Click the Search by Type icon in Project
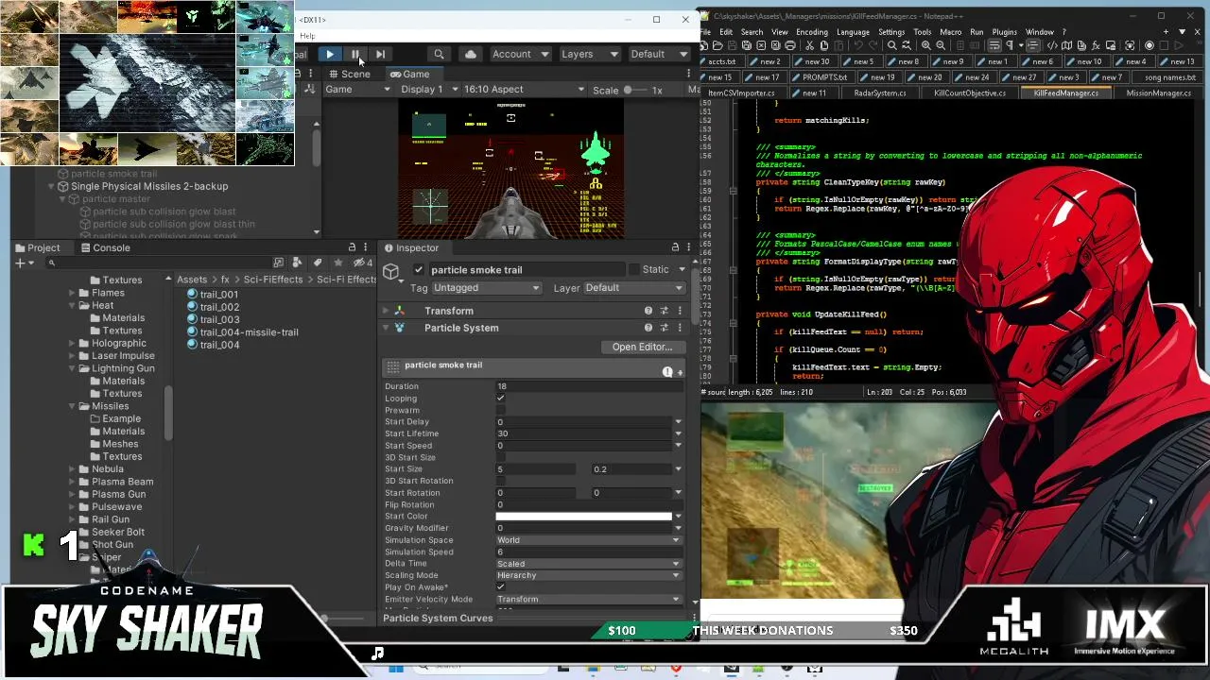 pos(297,263)
